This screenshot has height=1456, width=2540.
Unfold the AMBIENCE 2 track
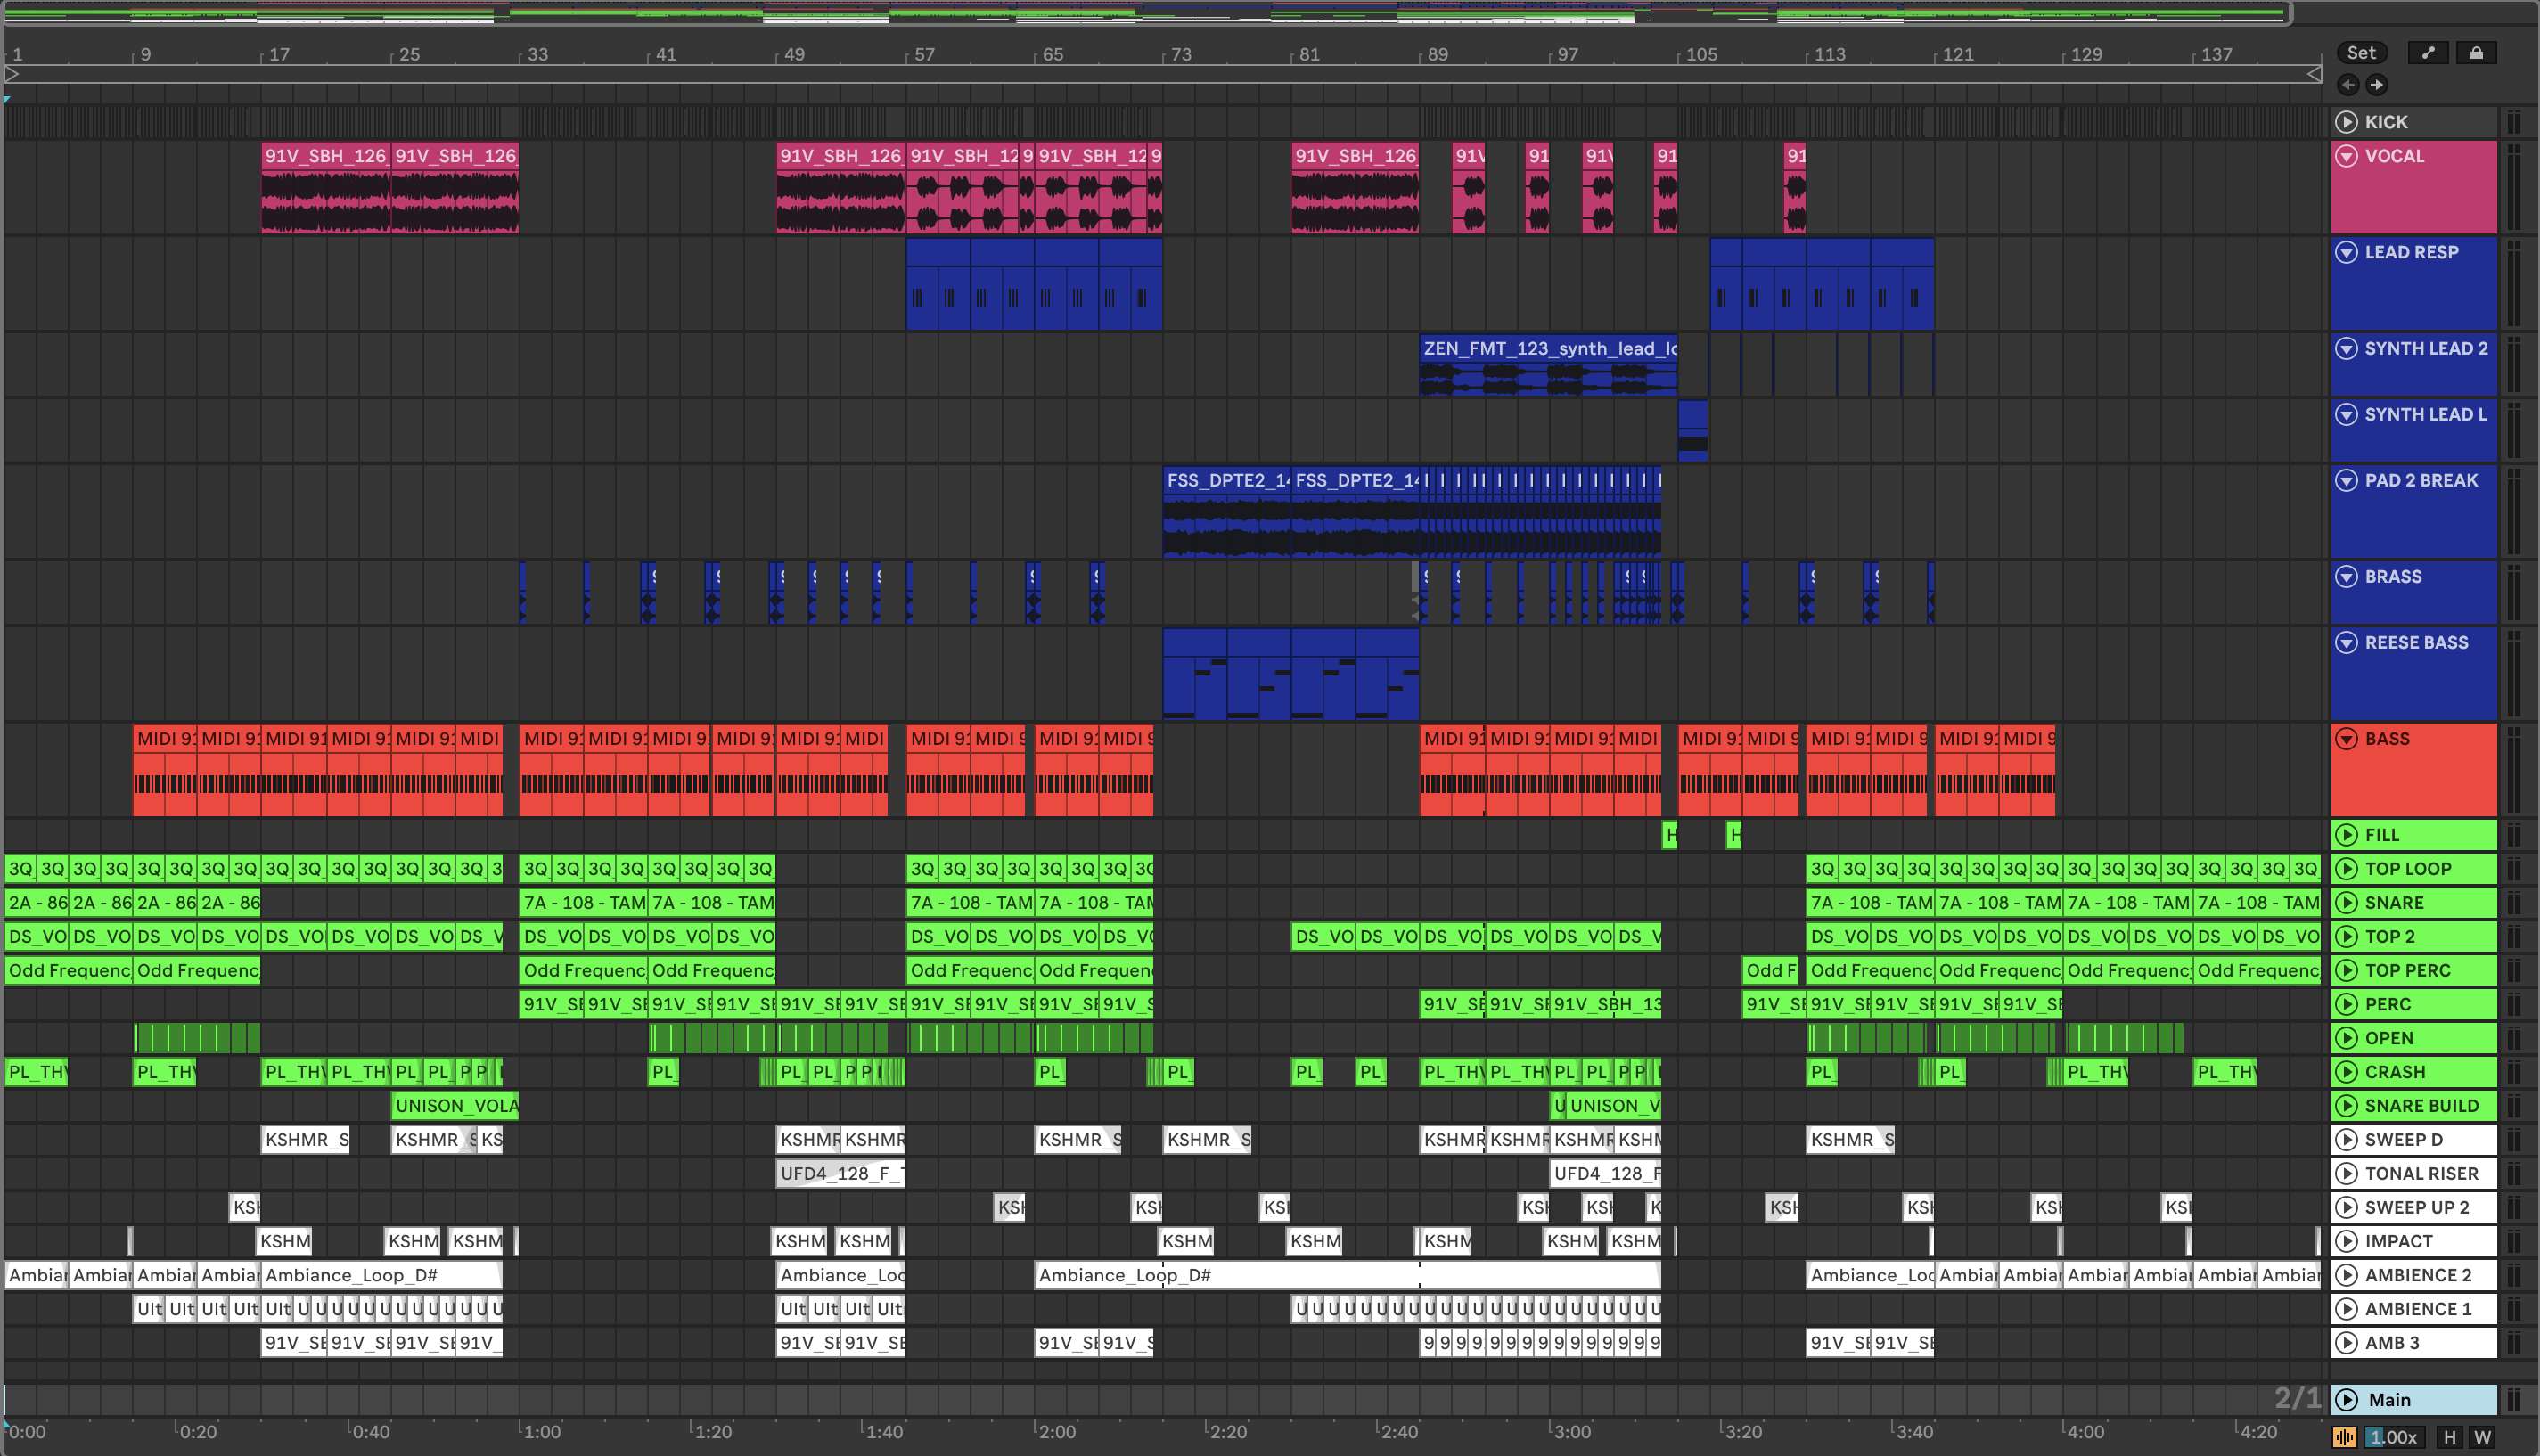pos(2346,1275)
